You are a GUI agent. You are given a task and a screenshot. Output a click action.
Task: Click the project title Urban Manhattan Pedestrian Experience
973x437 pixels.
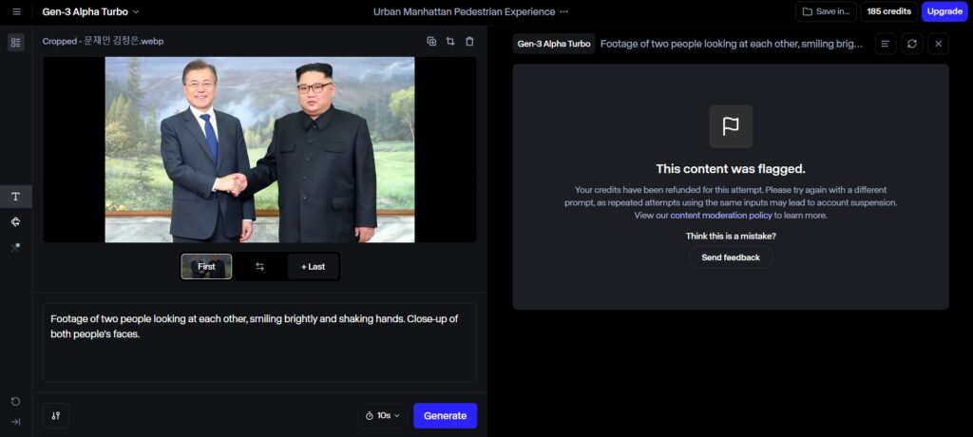click(464, 11)
